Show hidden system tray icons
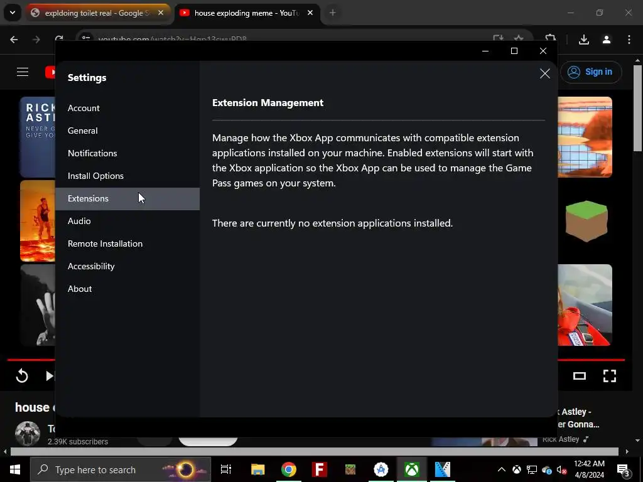This screenshot has height=482, width=643. (x=502, y=469)
